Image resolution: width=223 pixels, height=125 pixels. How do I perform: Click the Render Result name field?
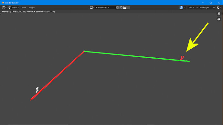click(x=105, y=8)
